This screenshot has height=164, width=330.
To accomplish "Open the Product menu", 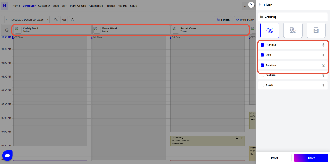I will [x=110, y=6].
